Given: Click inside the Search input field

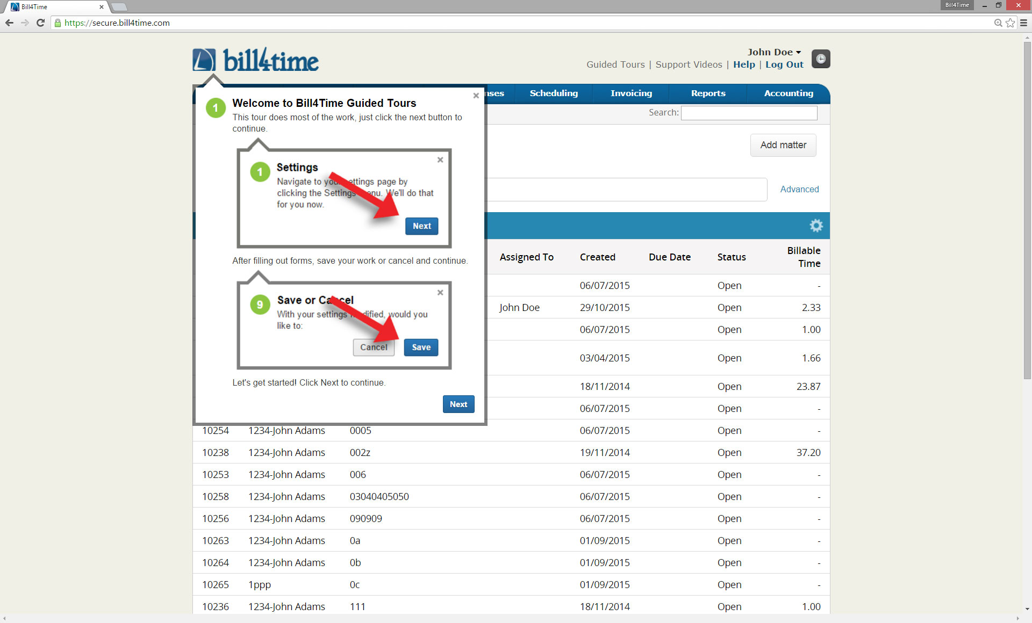Looking at the screenshot, I should point(749,113).
